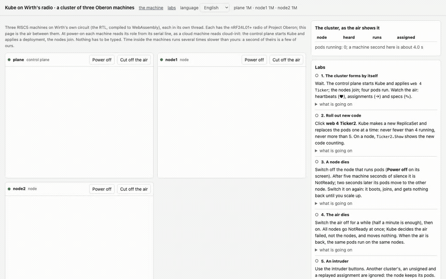Screen dimensions: 446x279
Task: Select lab 5 circle marker 'An intruder'
Action: point(316,261)
